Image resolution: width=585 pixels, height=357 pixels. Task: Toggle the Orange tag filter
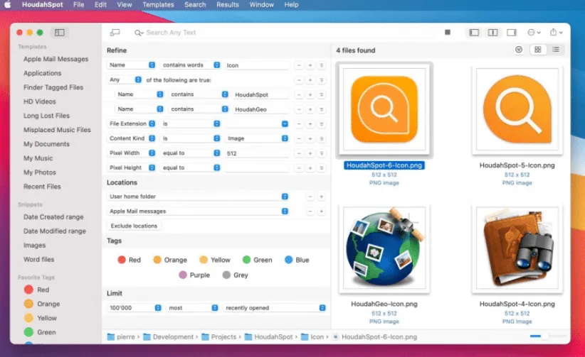click(x=170, y=260)
